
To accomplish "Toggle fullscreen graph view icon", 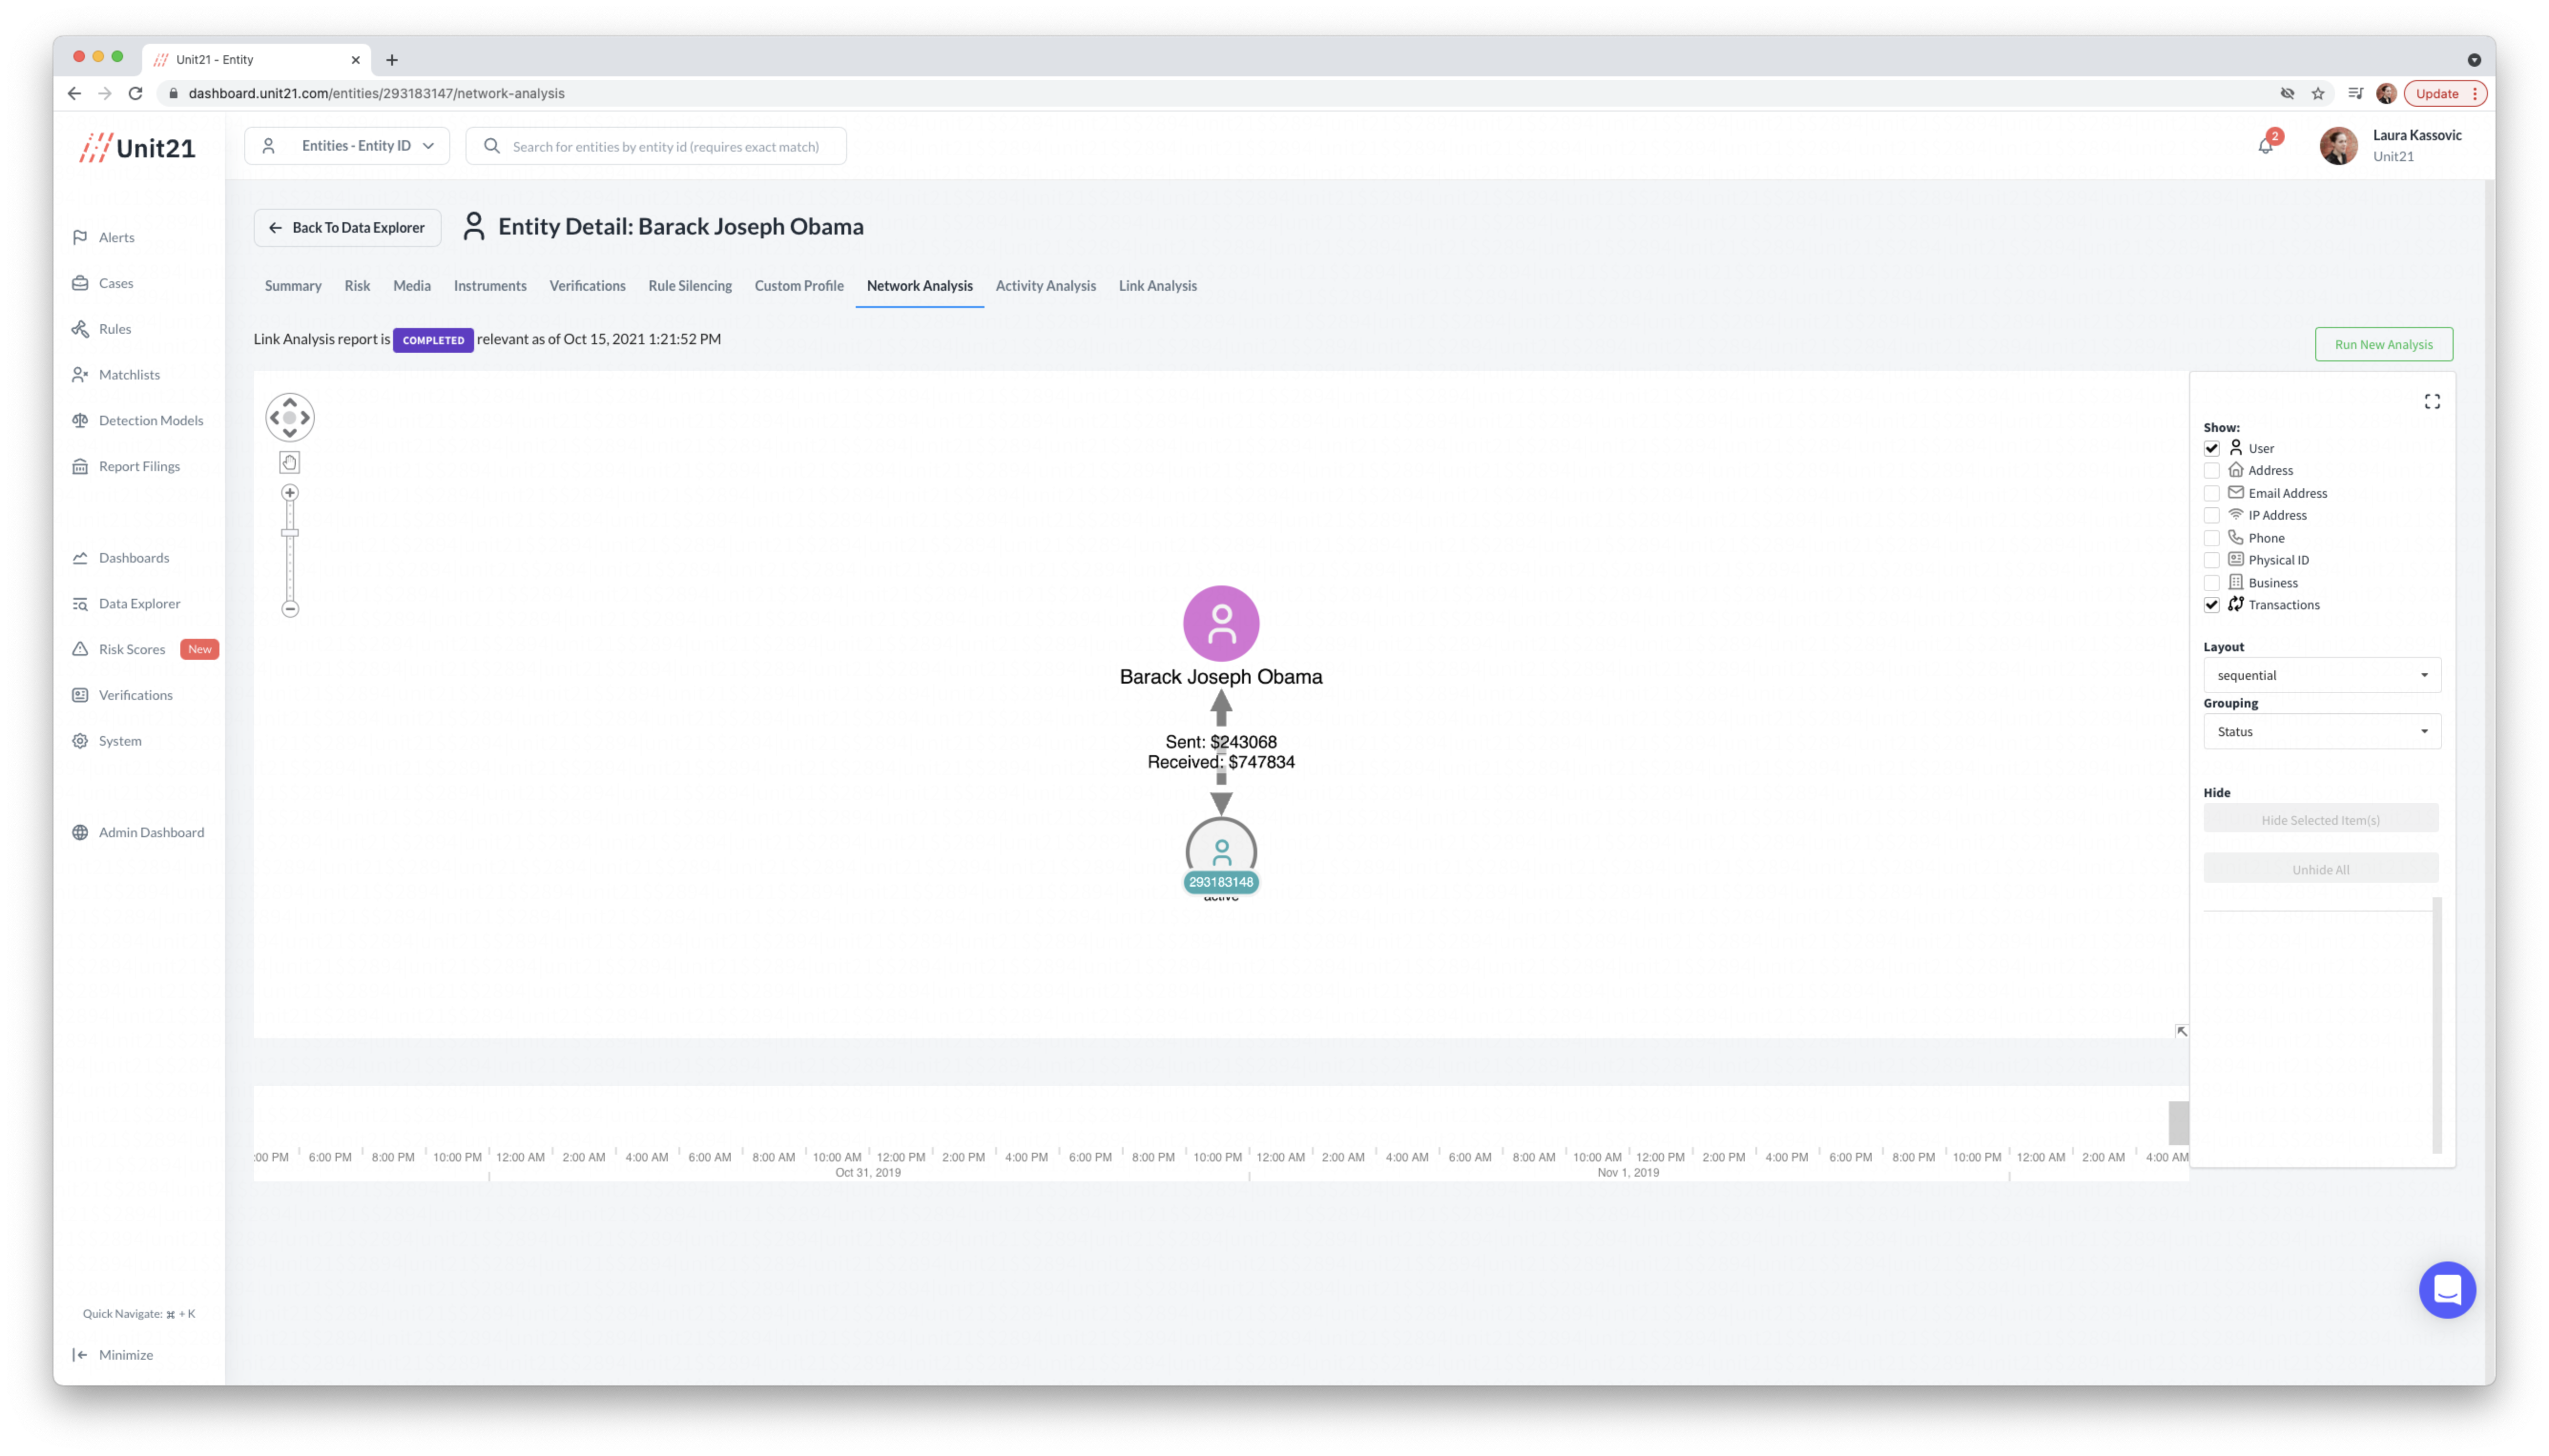I will 2432,401.
